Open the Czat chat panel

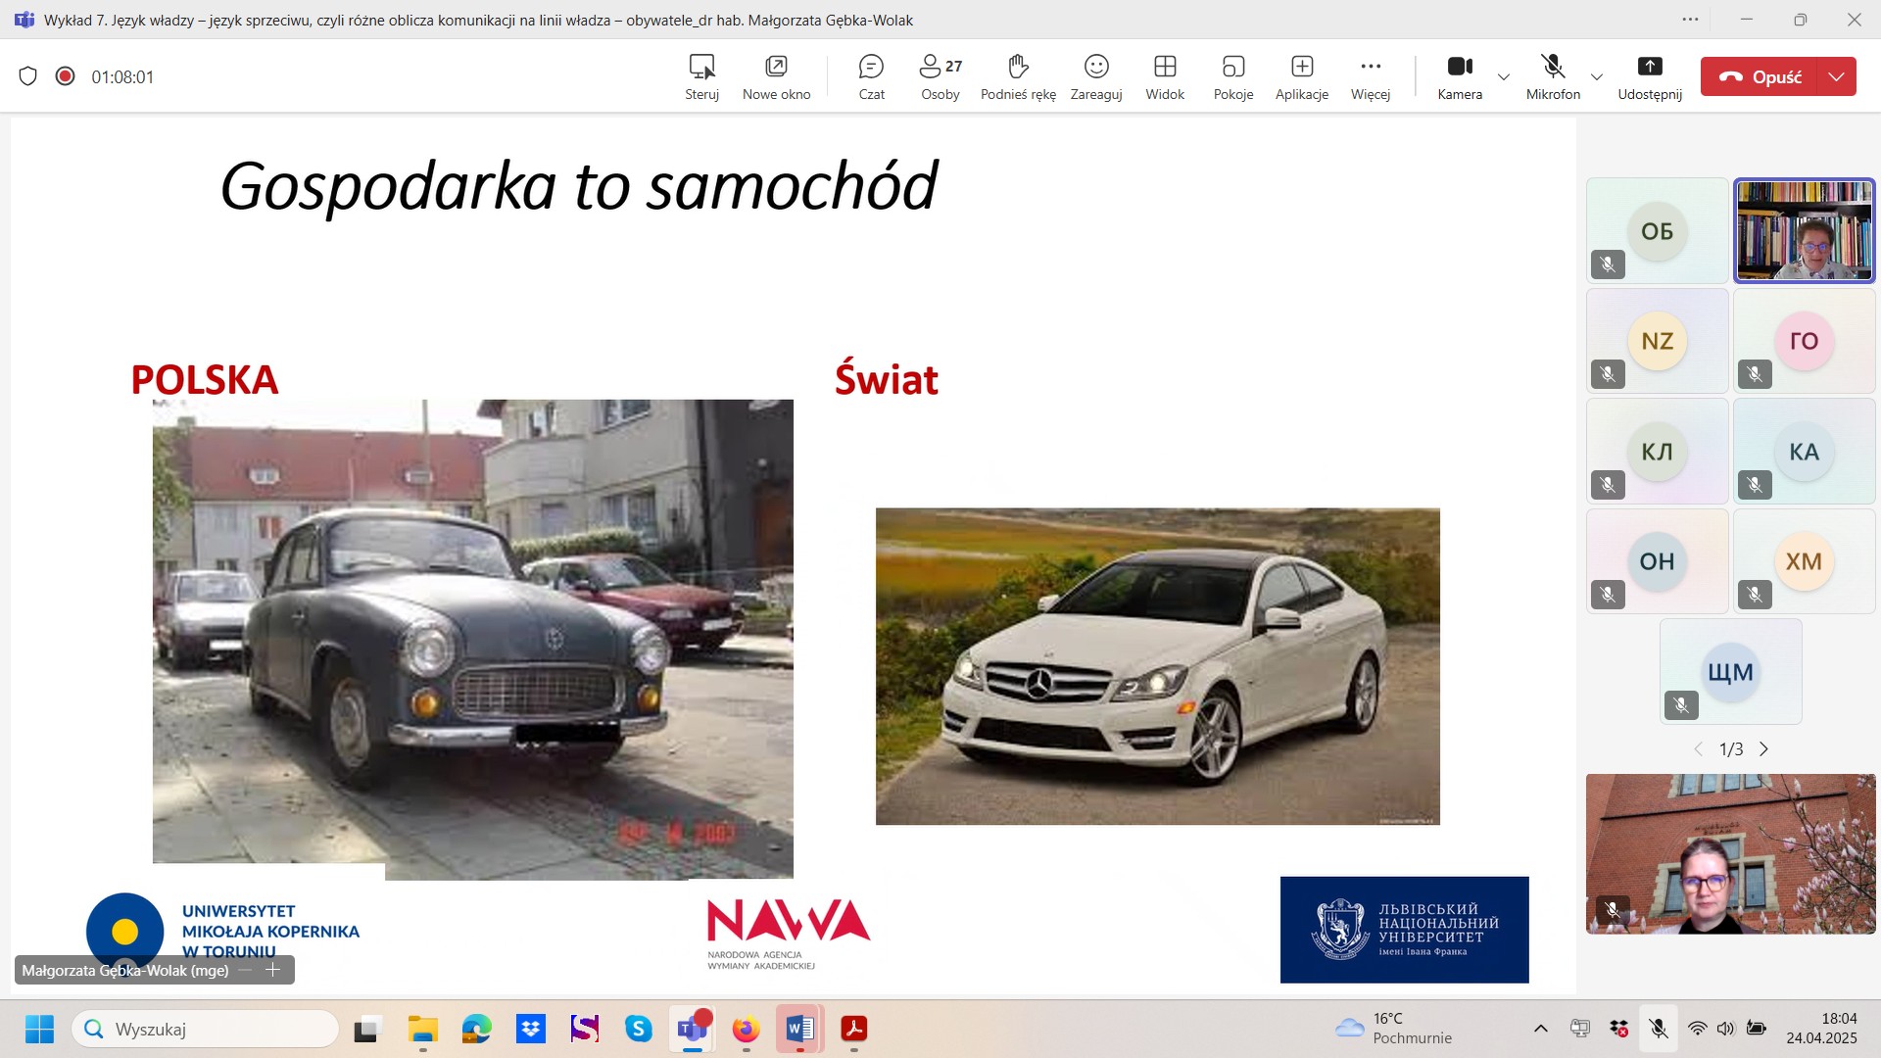click(871, 76)
